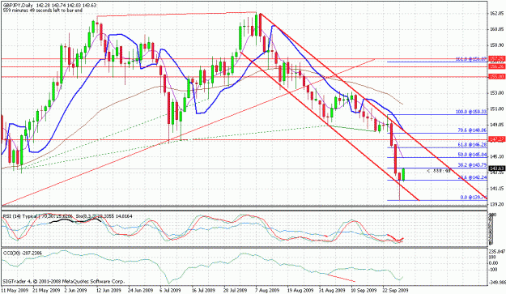This screenshot has width=506, height=294.
Task: Click the '22 Sep 2009' date label
Action: [x=395, y=290]
